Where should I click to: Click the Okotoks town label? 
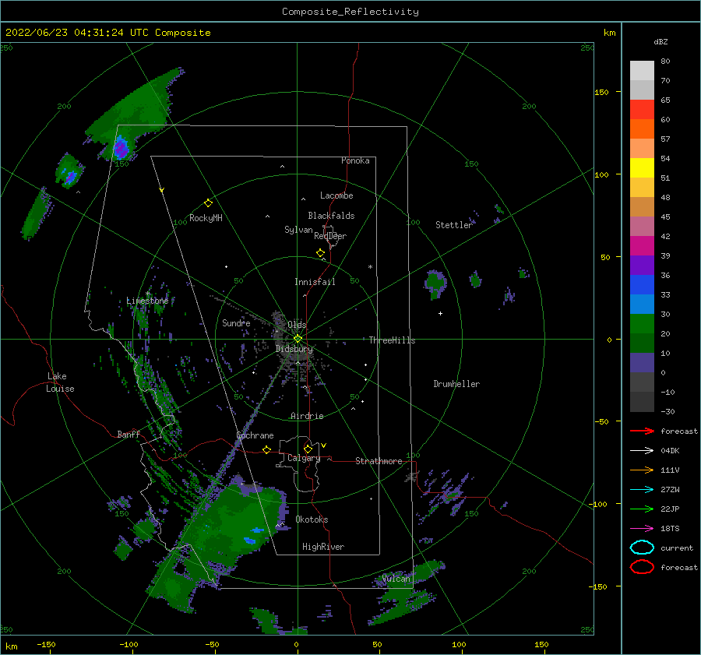[312, 519]
